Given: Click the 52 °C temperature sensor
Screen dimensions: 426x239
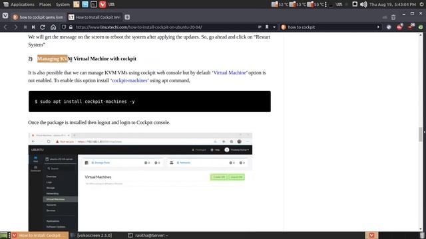Looking at the screenshot, I should (280, 5).
